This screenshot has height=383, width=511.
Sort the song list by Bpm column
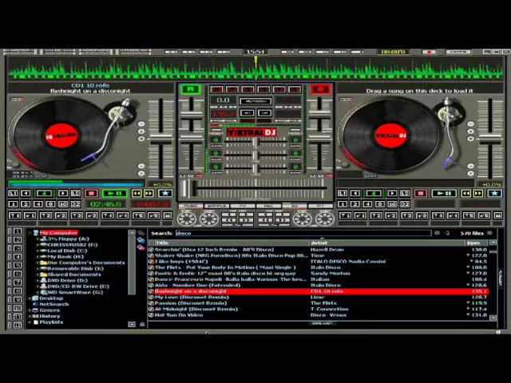477,243
